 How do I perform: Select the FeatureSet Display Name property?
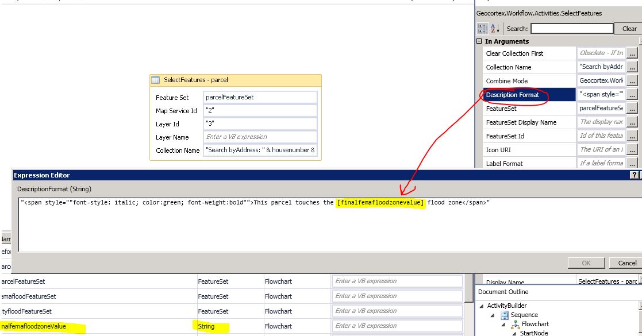pos(529,122)
